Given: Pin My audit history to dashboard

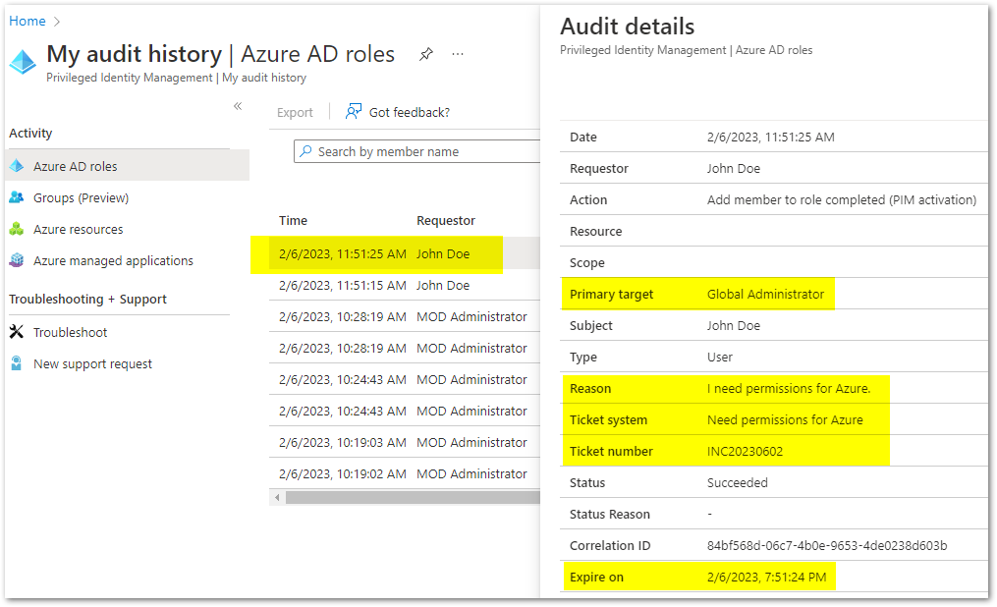Looking at the screenshot, I should [426, 55].
